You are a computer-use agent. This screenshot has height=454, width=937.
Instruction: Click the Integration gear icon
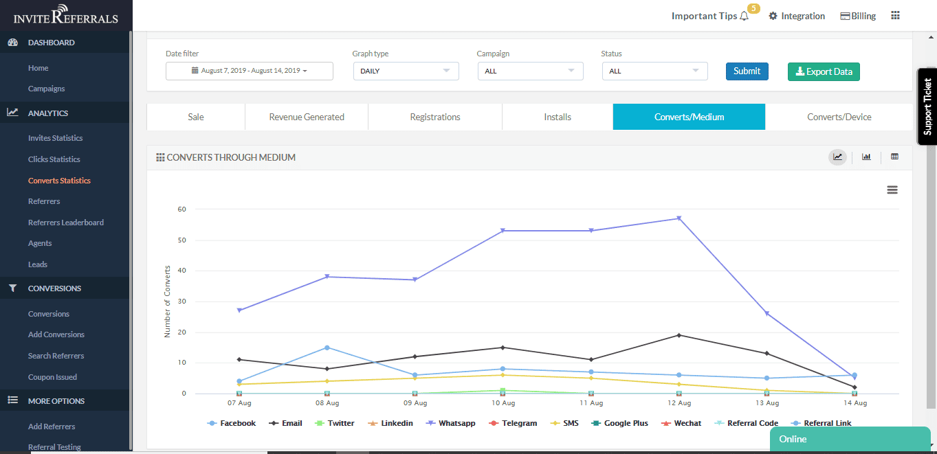coord(773,16)
